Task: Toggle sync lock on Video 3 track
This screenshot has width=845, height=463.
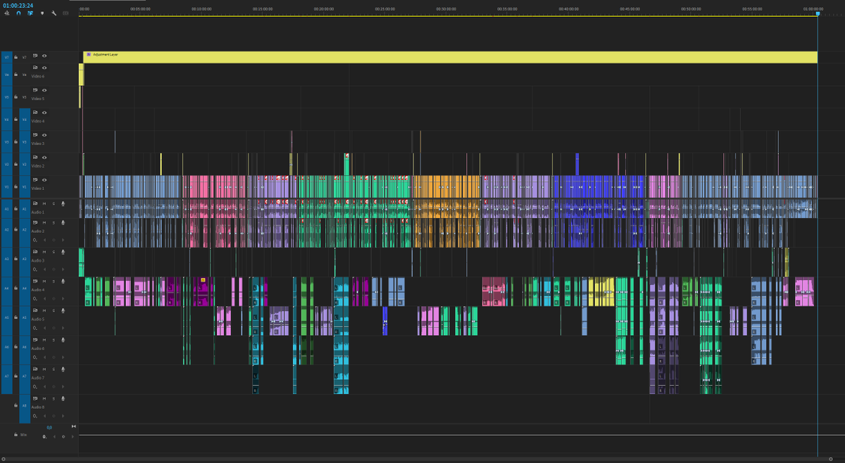Action: [35, 135]
